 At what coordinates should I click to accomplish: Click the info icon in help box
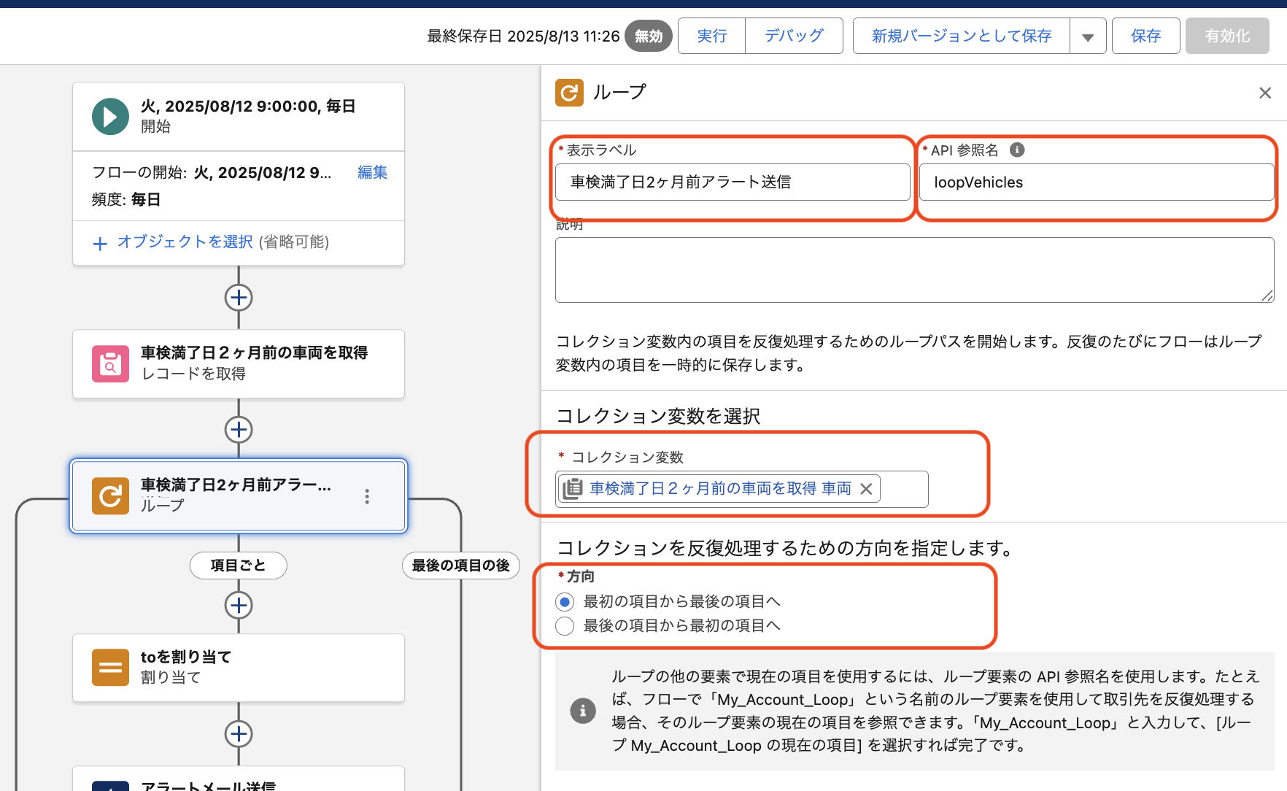coord(583,711)
